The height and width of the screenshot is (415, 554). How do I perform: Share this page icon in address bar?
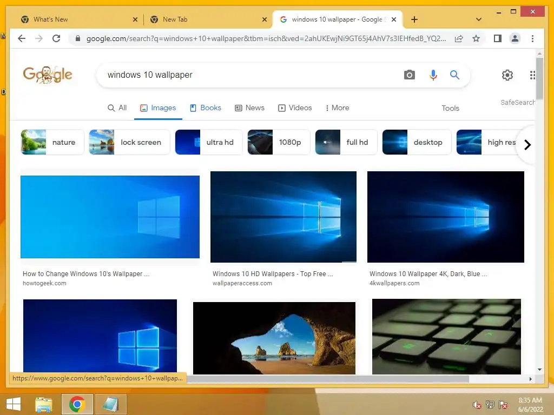pyautogui.click(x=459, y=38)
